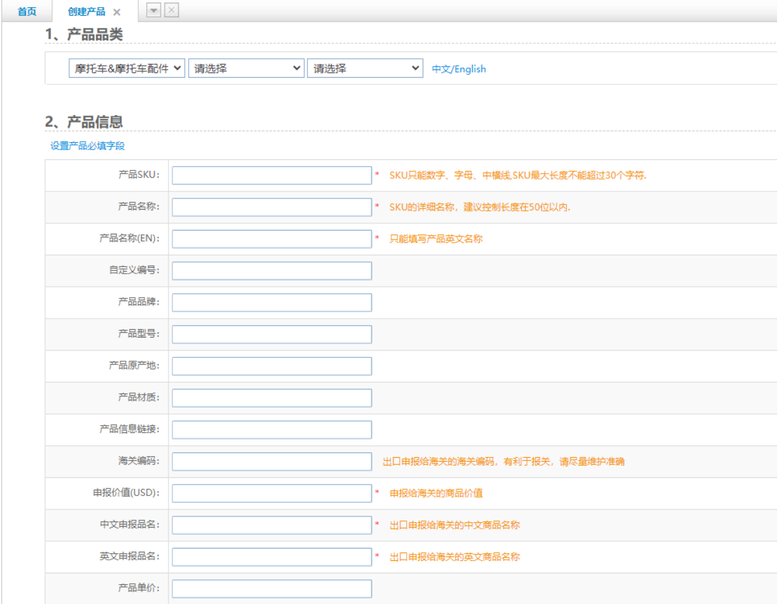The image size is (783, 604).
Task: Open the tab list dropdown arrow icon
Action: coord(154,11)
